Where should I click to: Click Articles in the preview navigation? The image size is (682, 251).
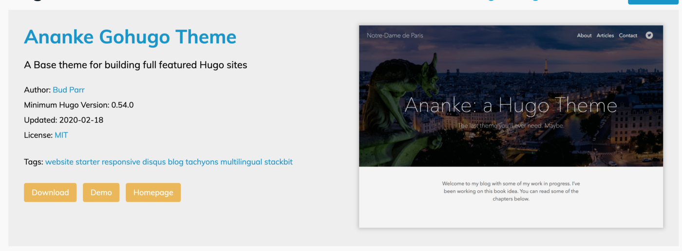[x=605, y=36]
